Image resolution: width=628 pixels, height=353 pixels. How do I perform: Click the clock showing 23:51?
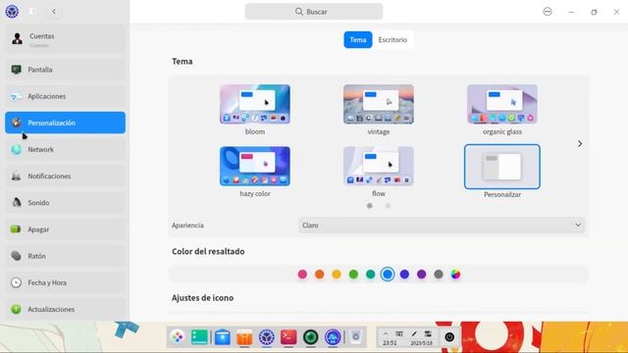coord(390,343)
